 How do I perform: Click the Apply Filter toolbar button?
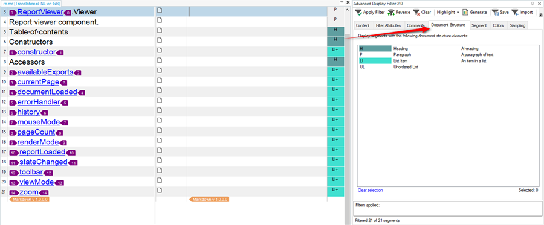[370, 12]
